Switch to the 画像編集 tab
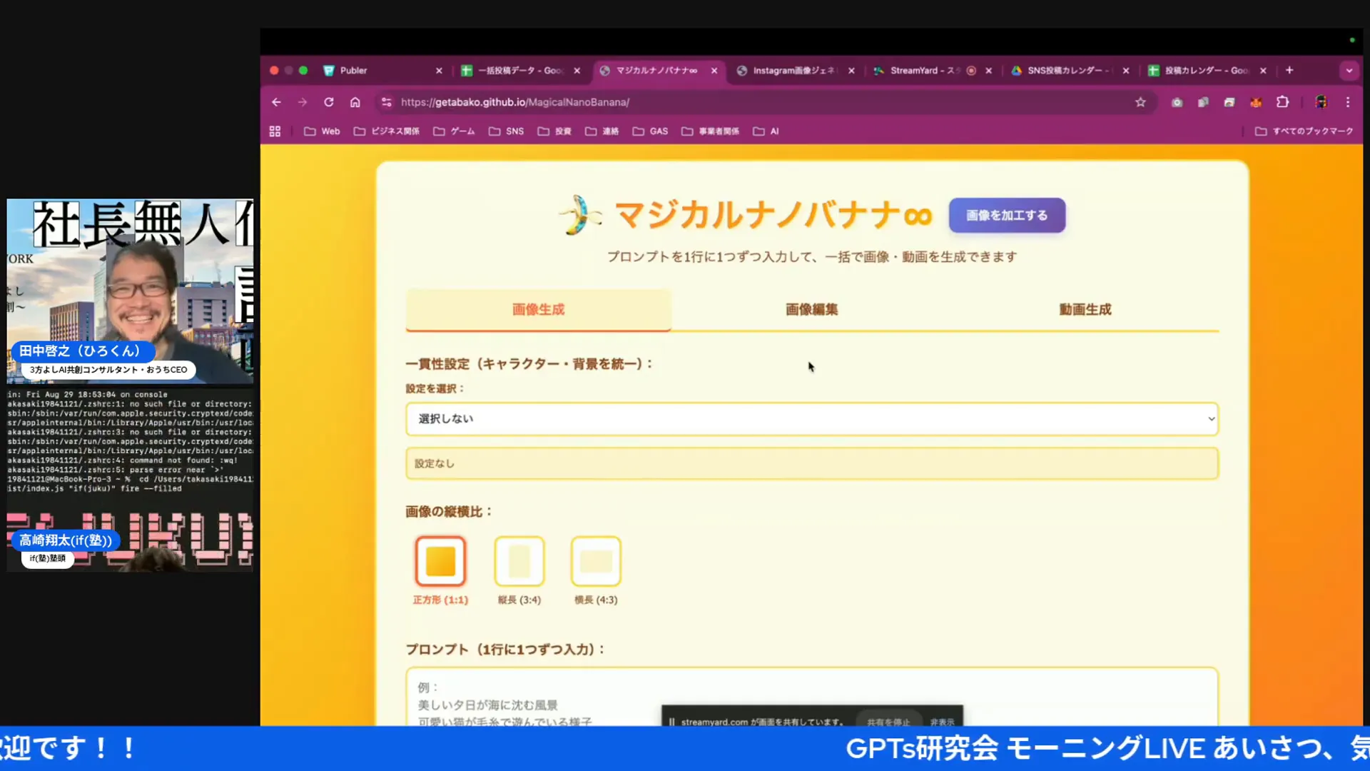 click(811, 310)
